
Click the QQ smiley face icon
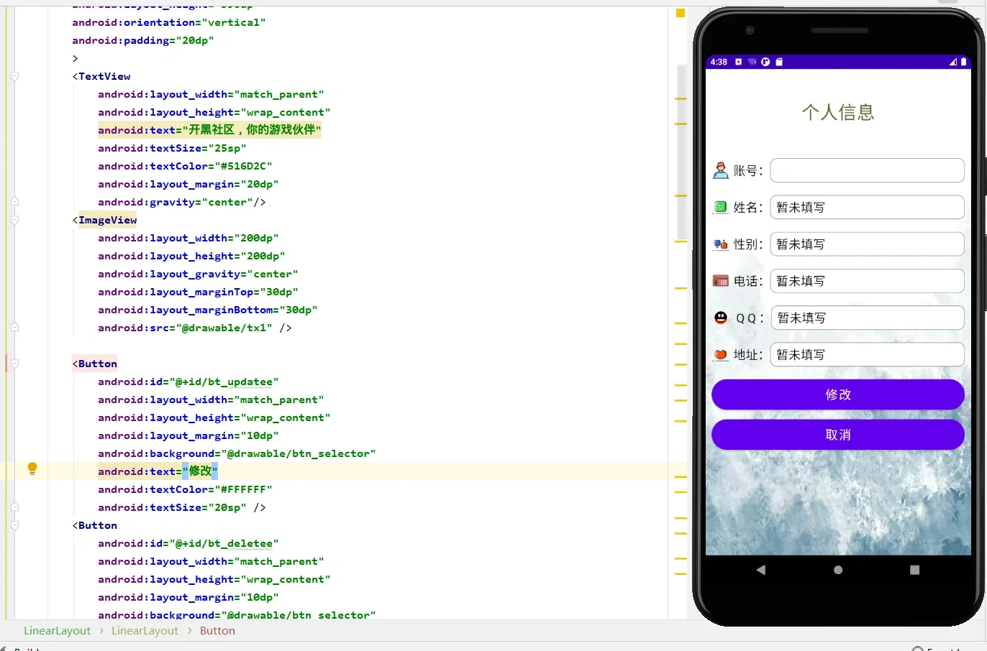tap(720, 317)
